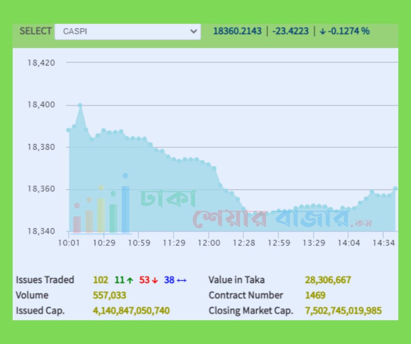The width and height of the screenshot is (411, 344).
Task: Click the Value in Taka figure 28,306,667
Action: [x=327, y=280]
